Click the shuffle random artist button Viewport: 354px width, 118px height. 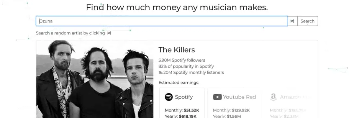(292, 21)
